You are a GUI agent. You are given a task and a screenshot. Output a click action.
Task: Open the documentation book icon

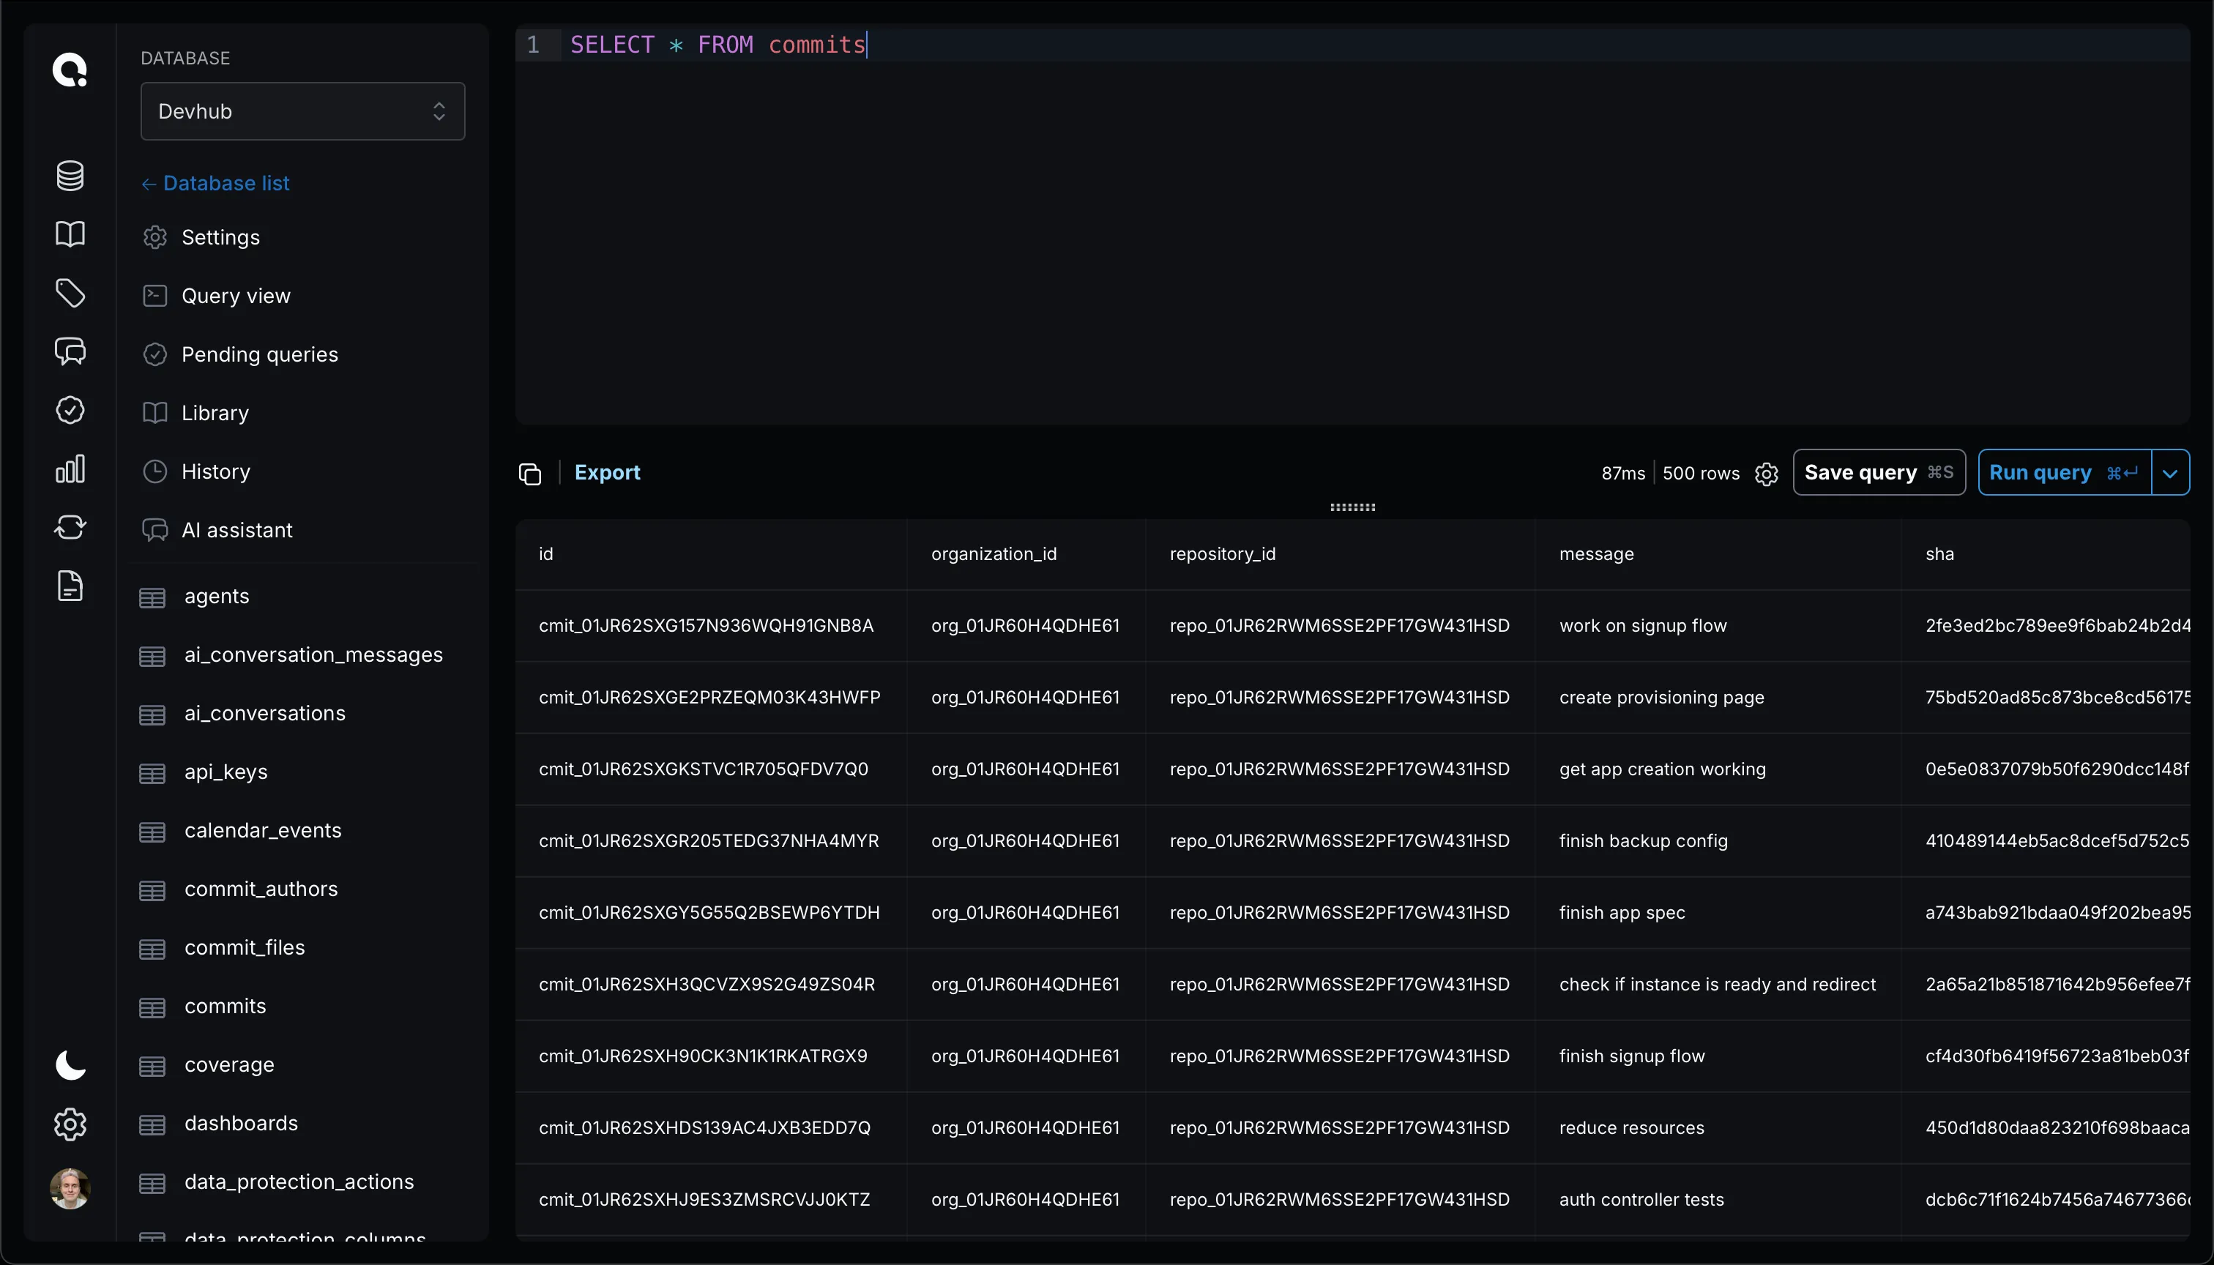tap(70, 234)
